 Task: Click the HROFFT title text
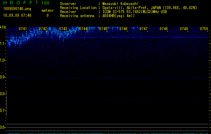(x=21, y=3)
